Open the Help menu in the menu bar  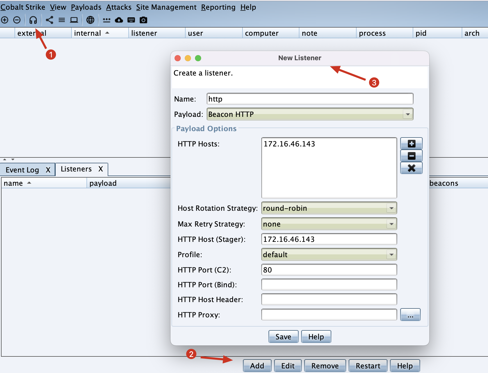248,7
